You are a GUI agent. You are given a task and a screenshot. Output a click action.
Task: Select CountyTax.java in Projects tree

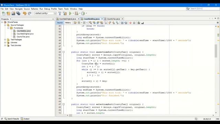pyautogui.click(x=23, y=37)
